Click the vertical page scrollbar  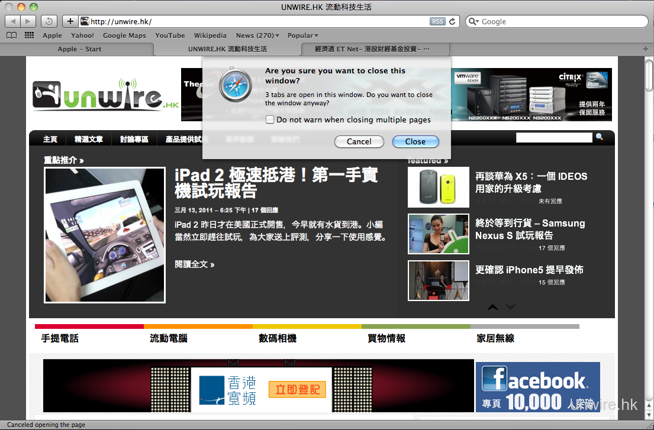tap(649, 237)
